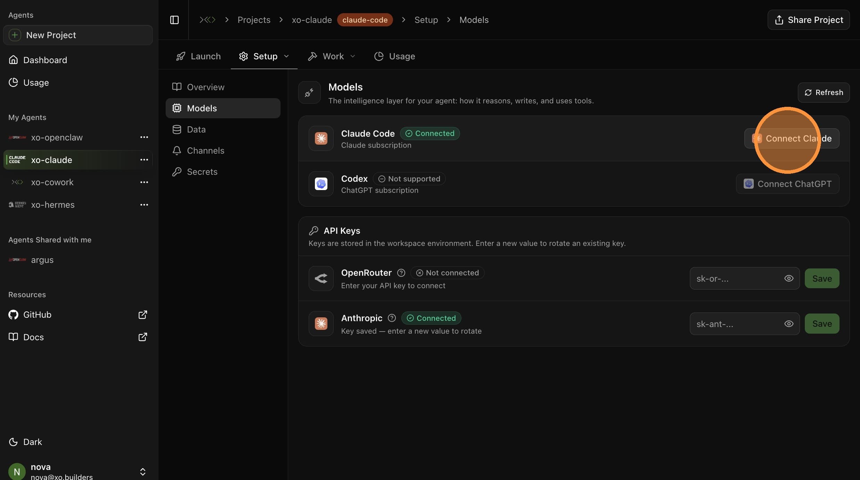860x480 pixels.
Task: Open the Anthropic help question mark
Action: point(392,318)
